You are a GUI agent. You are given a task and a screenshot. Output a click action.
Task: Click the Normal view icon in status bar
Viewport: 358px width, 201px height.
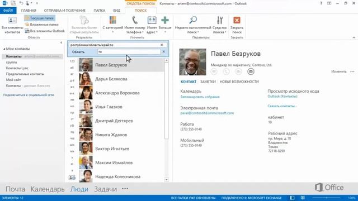coord(292,198)
